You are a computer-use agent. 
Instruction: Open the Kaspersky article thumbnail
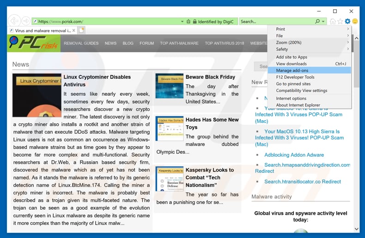tap(170, 179)
